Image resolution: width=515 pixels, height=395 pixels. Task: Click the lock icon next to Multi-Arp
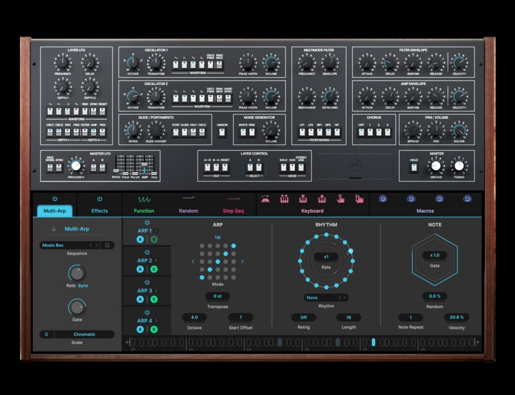point(55,229)
